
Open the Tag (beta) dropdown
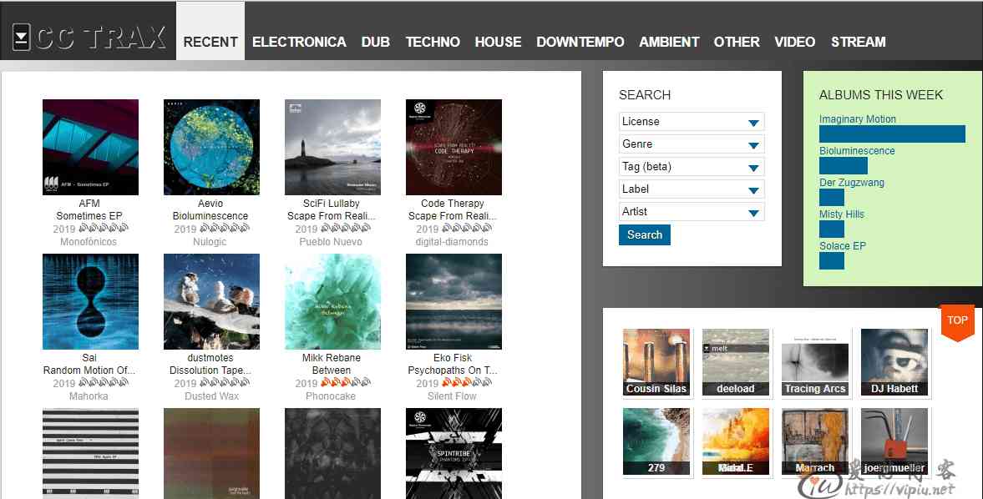pos(692,167)
